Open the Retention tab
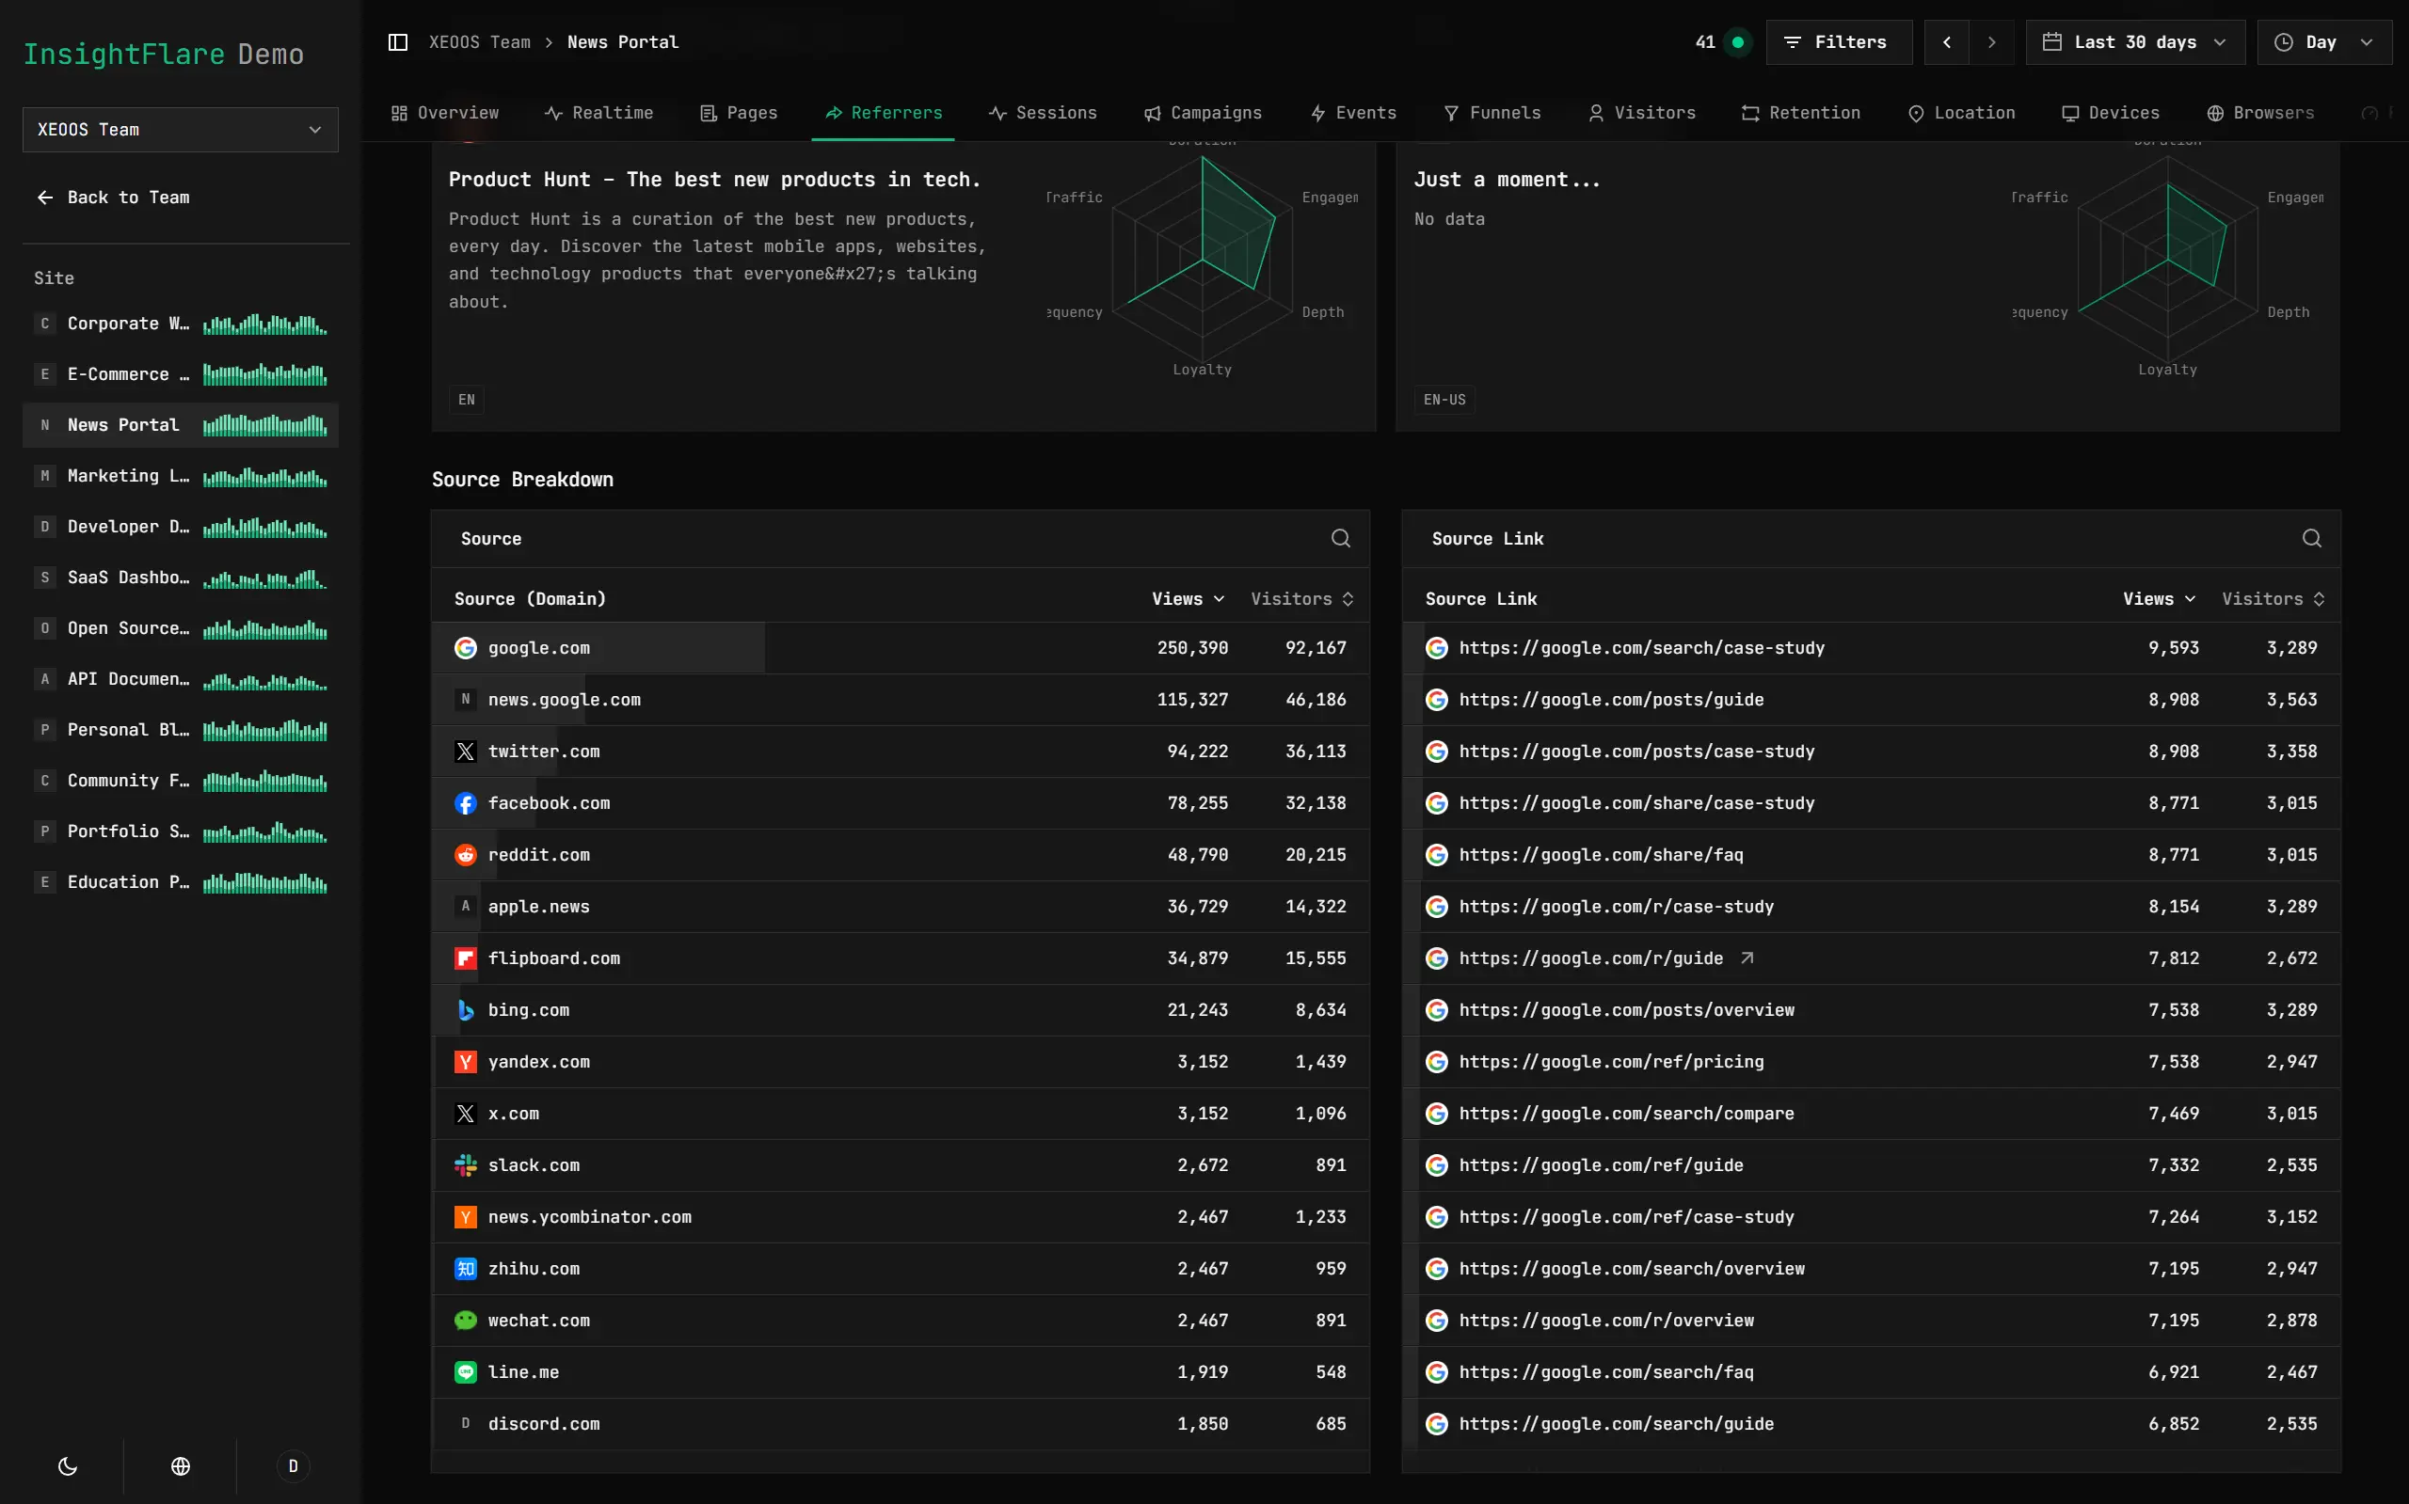Screen dimensions: 2409x1504 (x=1801, y=114)
